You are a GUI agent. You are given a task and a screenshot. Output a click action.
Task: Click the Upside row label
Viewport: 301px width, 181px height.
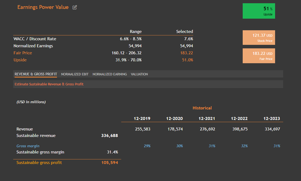point(20,60)
